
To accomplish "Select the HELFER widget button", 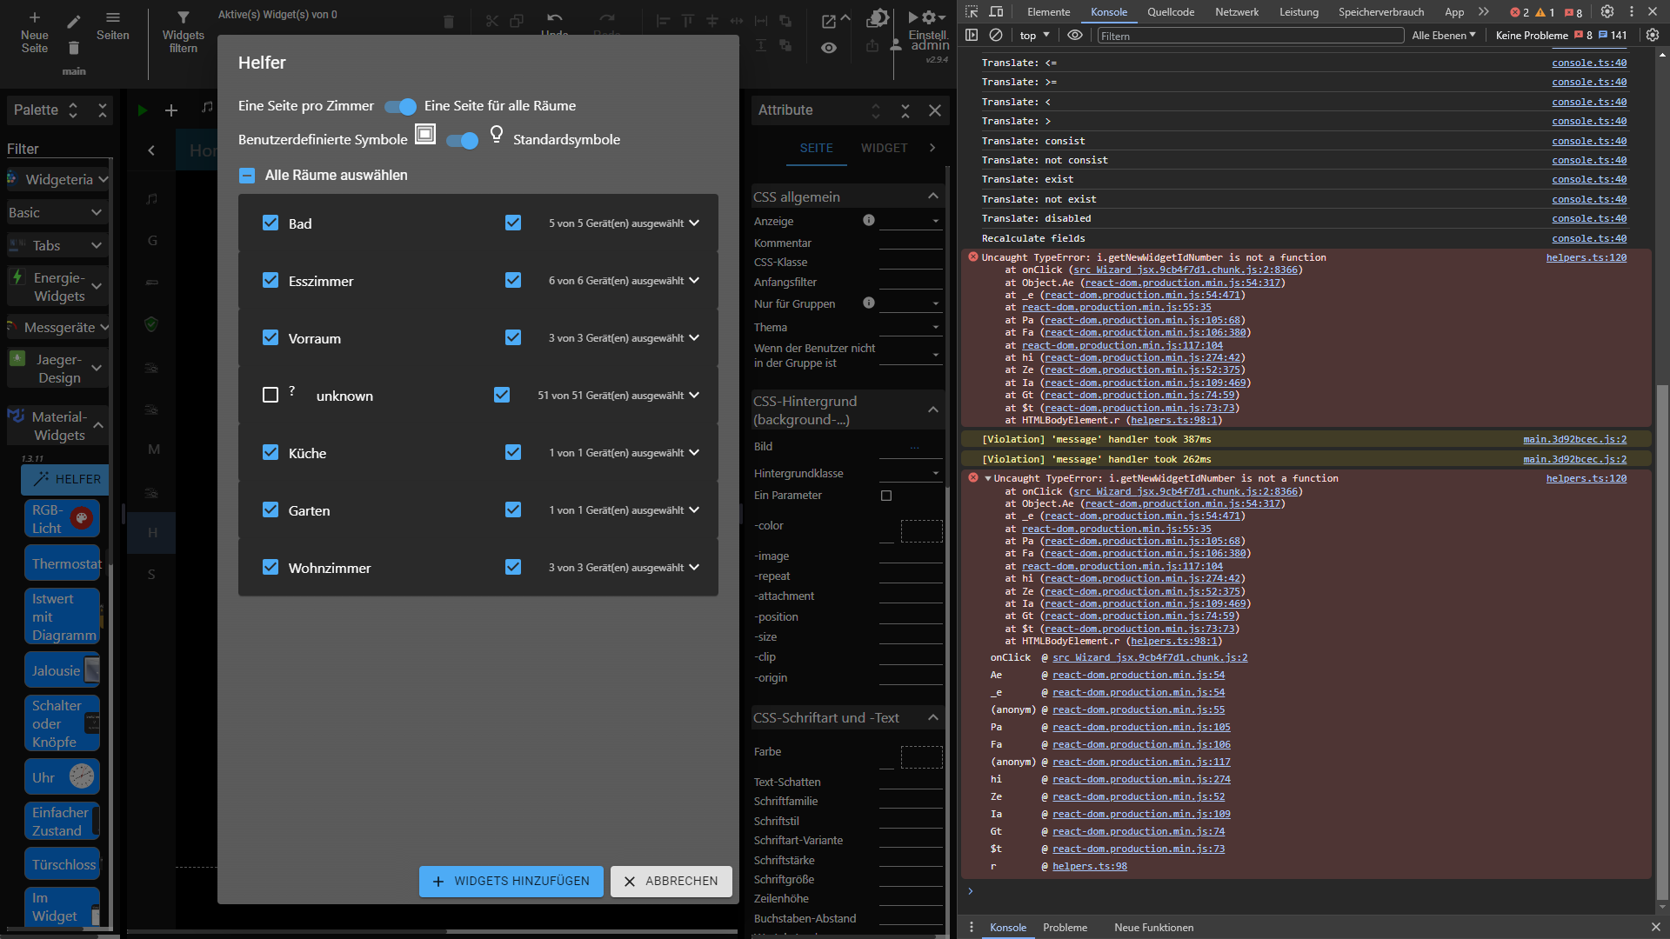I will point(65,479).
